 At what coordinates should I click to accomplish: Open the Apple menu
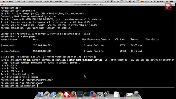(x=4, y=1)
